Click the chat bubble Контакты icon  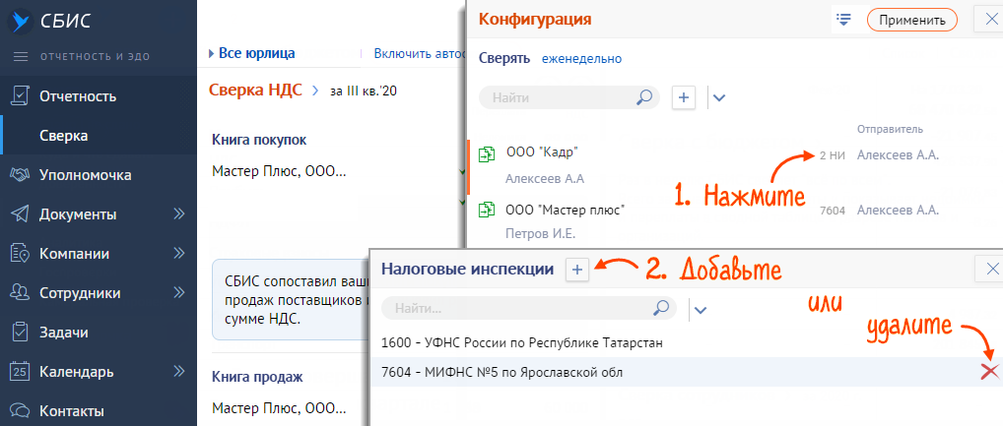[x=21, y=410]
